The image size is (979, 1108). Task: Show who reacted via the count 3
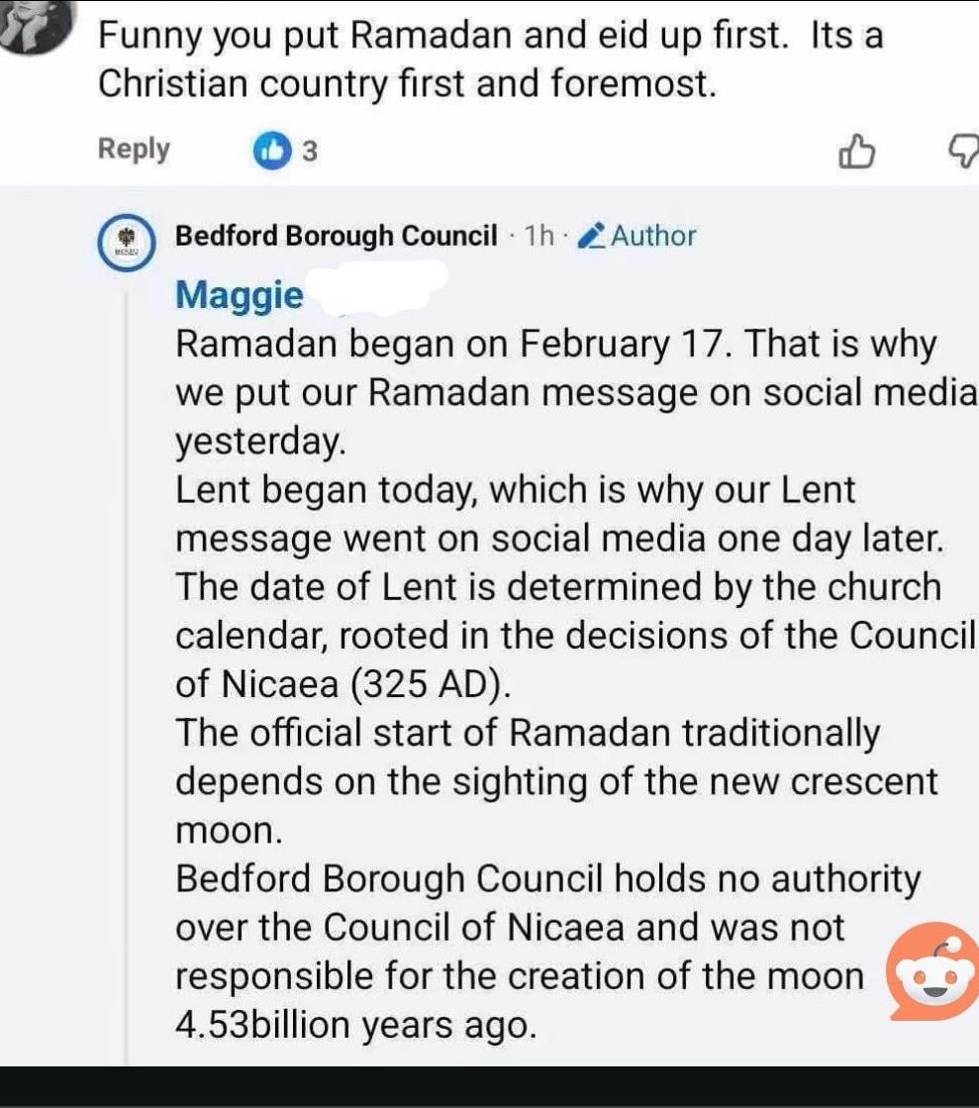309,151
